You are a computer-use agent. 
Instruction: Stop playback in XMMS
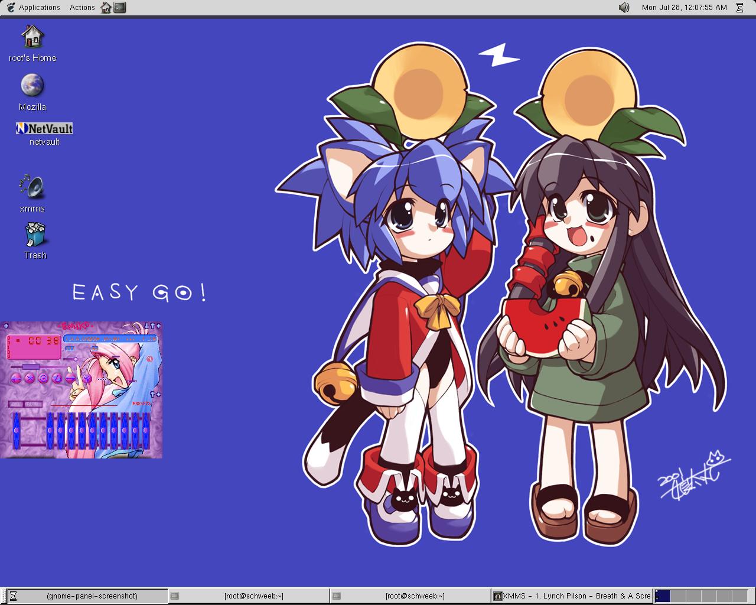coord(57,378)
